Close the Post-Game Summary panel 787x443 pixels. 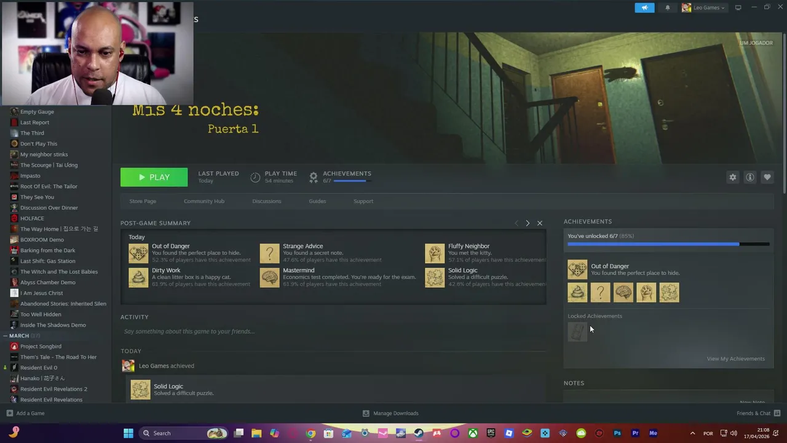click(540, 223)
